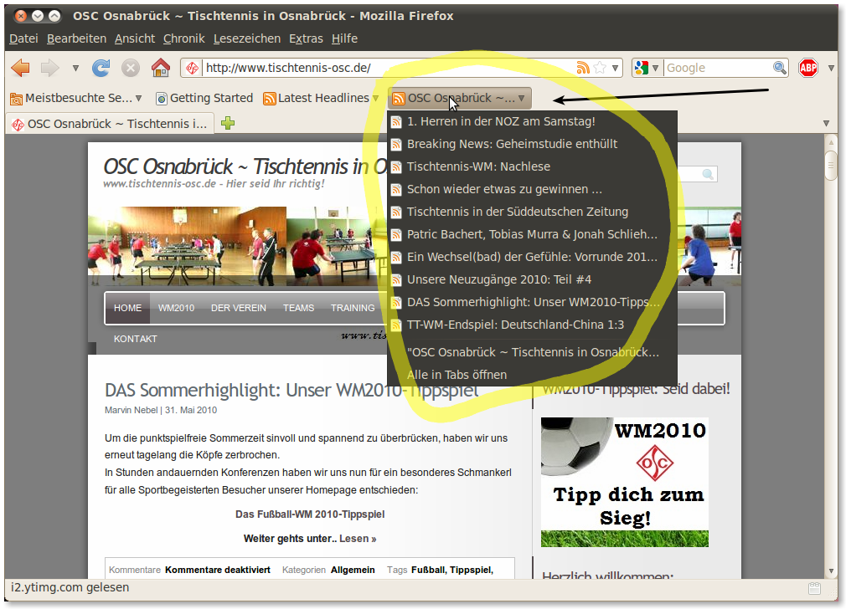Open the Chronik menu
The width and height of the screenshot is (846, 609).
[x=184, y=38]
